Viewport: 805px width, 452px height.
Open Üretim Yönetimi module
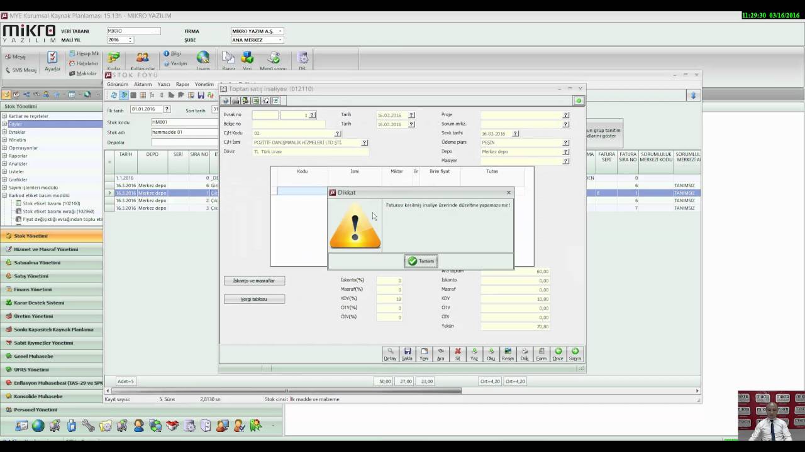tap(51, 316)
